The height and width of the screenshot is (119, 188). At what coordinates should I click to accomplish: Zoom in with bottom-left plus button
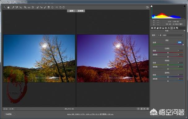pos(7,109)
